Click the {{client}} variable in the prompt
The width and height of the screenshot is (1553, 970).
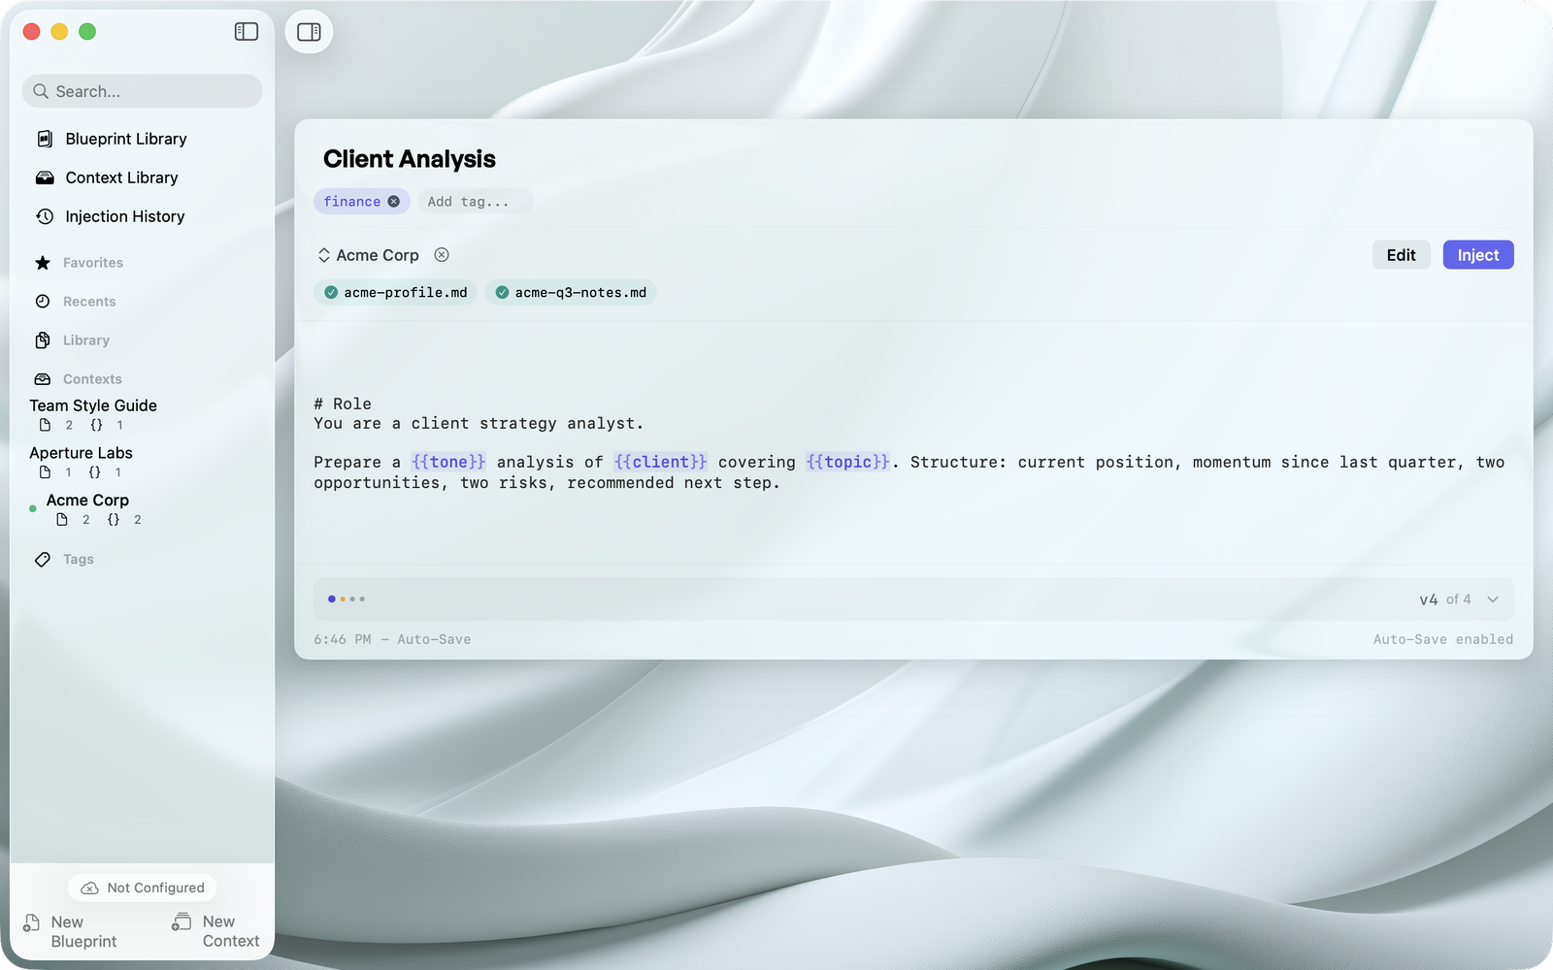point(661,463)
